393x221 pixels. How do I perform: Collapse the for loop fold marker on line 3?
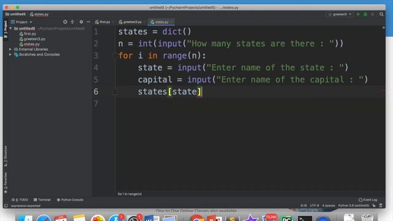(x=115, y=56)
